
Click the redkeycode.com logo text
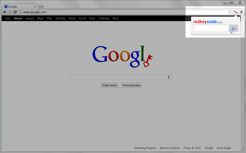208,22
